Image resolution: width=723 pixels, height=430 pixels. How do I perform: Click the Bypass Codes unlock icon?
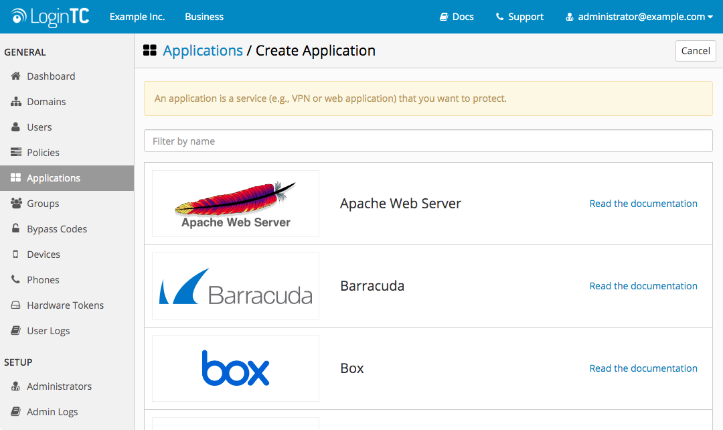click(15, 228)
